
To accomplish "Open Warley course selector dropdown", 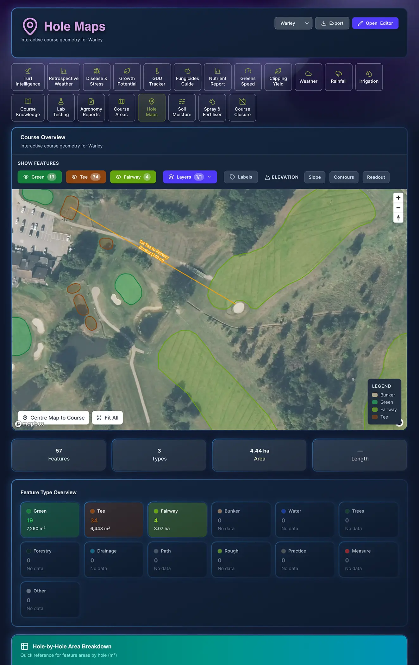I will pos(293,23).
